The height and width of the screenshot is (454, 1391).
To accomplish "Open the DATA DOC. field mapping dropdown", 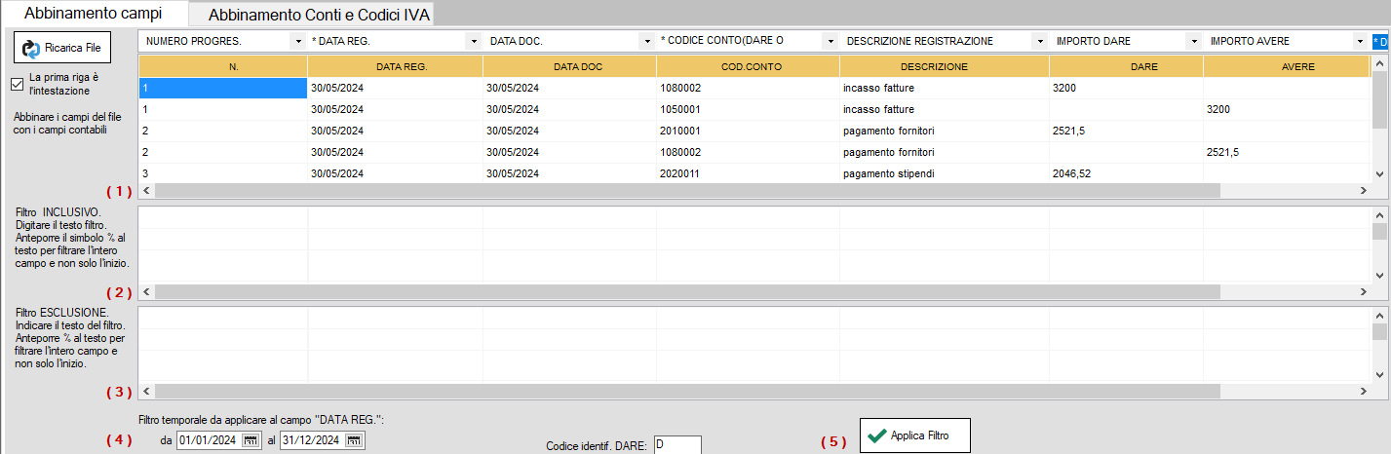I will point(646,41).
